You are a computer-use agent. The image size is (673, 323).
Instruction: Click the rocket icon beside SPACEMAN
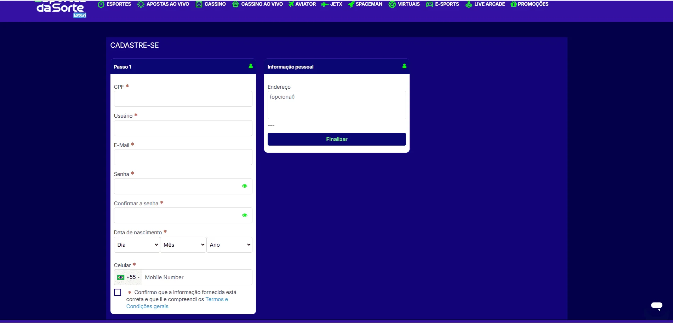(351, 4)
